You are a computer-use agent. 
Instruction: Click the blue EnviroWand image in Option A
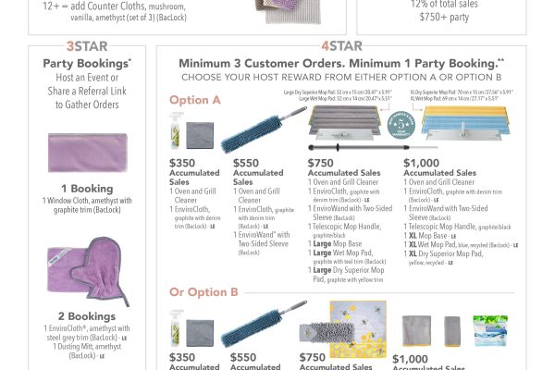click(x=264, y=129)
